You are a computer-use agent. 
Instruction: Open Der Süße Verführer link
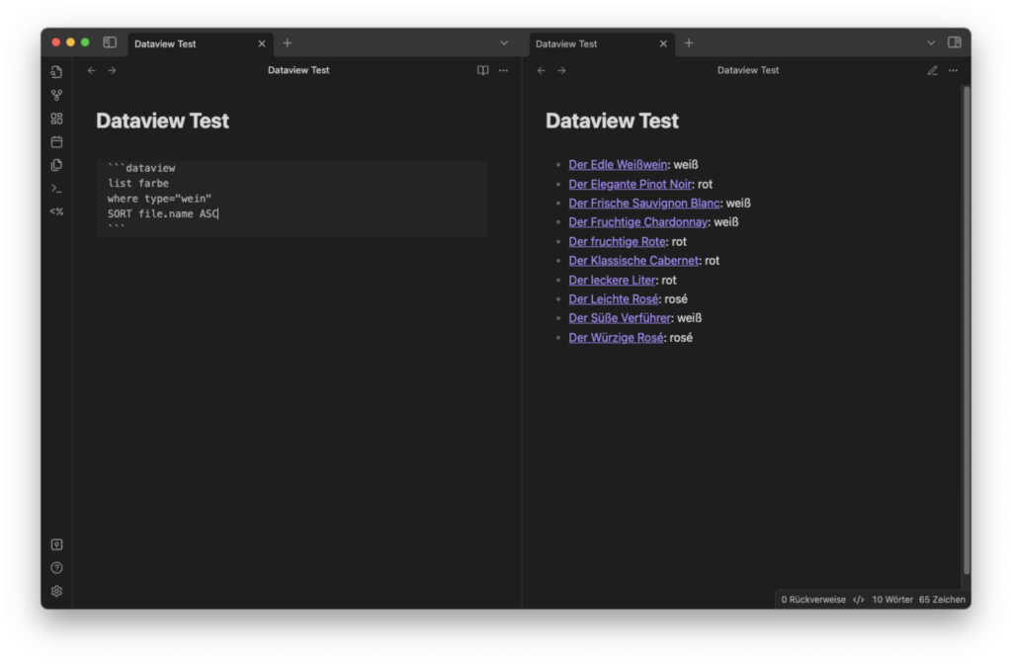point(620,318)
